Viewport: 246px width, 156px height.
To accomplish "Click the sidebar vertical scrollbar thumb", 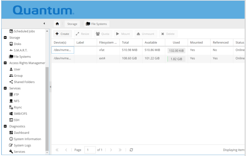I will pos(47,109).
